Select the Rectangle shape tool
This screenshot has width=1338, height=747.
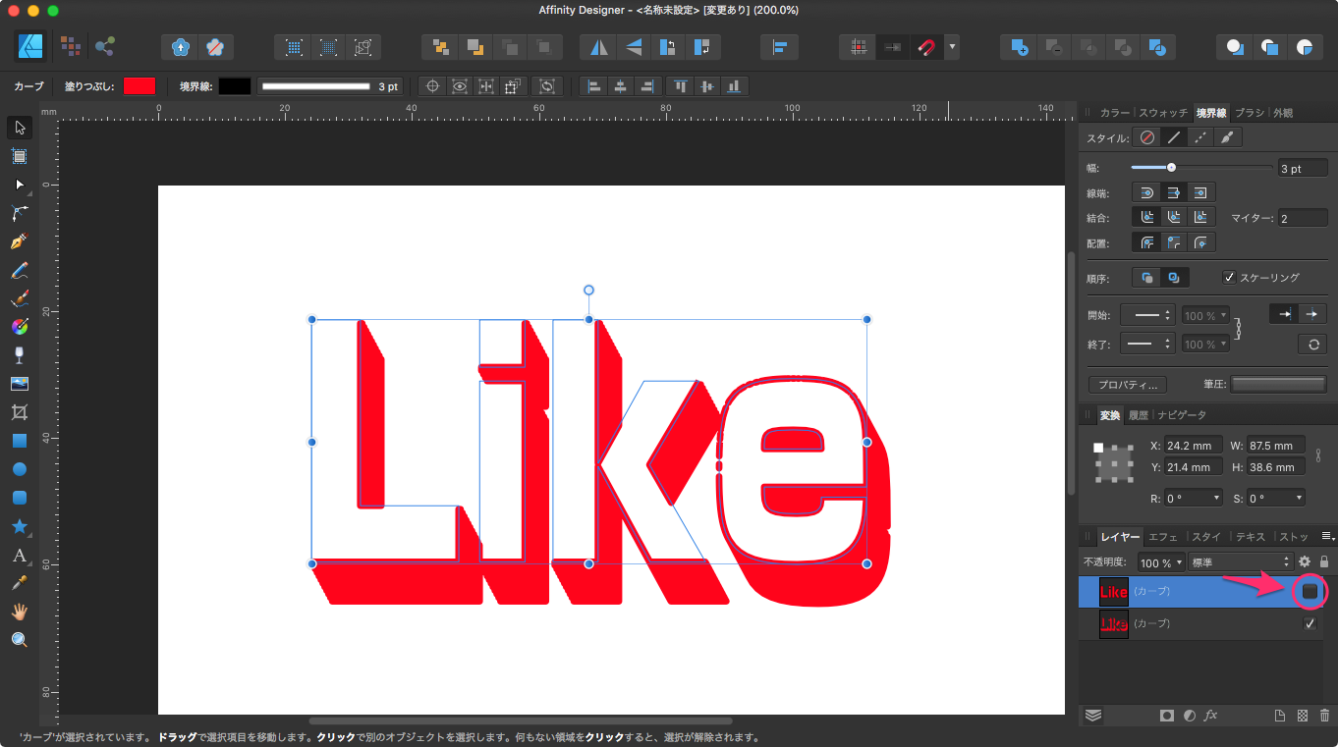(x=19, y=441)
